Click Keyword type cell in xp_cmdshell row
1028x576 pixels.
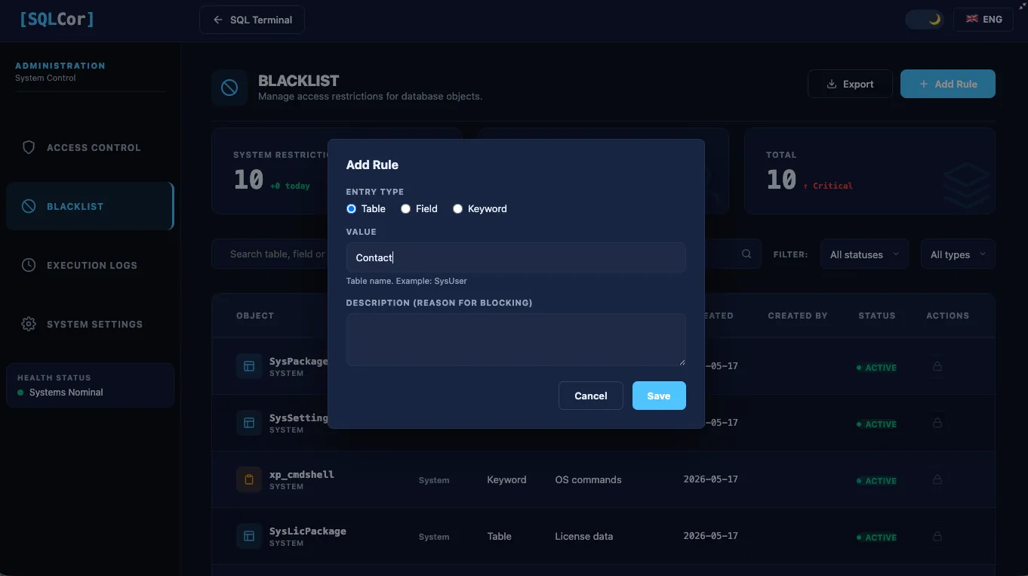pyautogui.click(x=506, y=479)
